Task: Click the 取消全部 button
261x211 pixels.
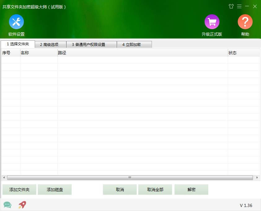Action: (155, 190)
